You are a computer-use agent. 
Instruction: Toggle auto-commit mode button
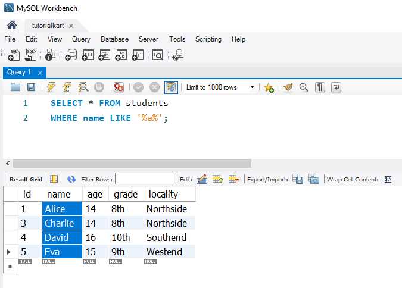click(x=171, y=87)
